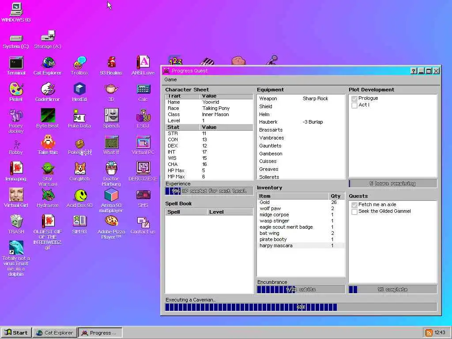Open the Adobe Pizza Player icon
The height and width of the screenshot is (339, 452).
tap(111, 227)
